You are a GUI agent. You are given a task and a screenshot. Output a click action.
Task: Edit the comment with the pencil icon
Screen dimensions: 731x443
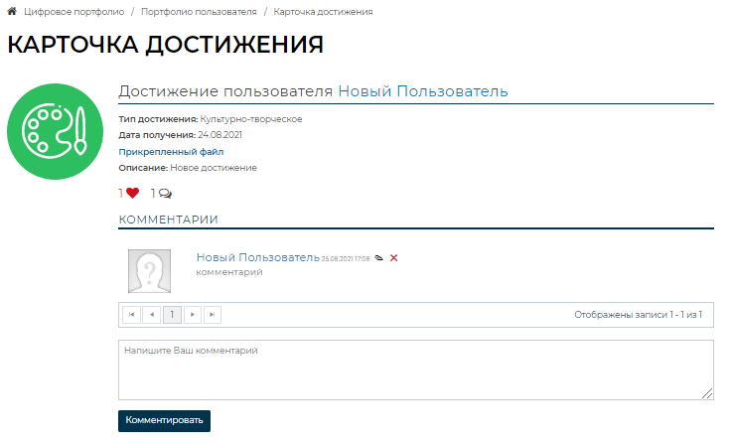[378, 258]
